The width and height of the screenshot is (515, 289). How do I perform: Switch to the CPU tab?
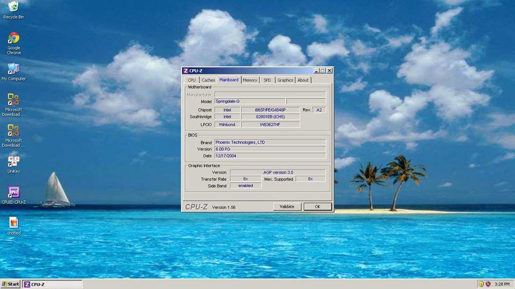pyautogui.click(x=192, y=80)
